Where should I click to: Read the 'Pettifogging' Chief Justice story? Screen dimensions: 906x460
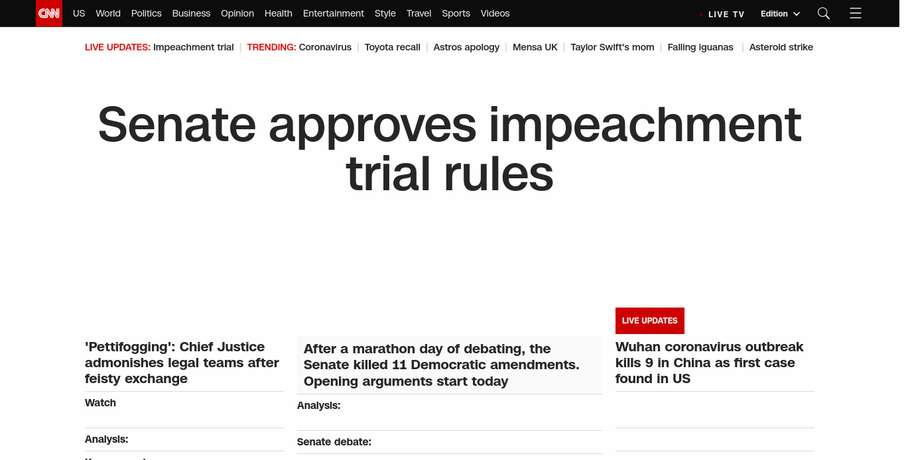click(182, 363)
